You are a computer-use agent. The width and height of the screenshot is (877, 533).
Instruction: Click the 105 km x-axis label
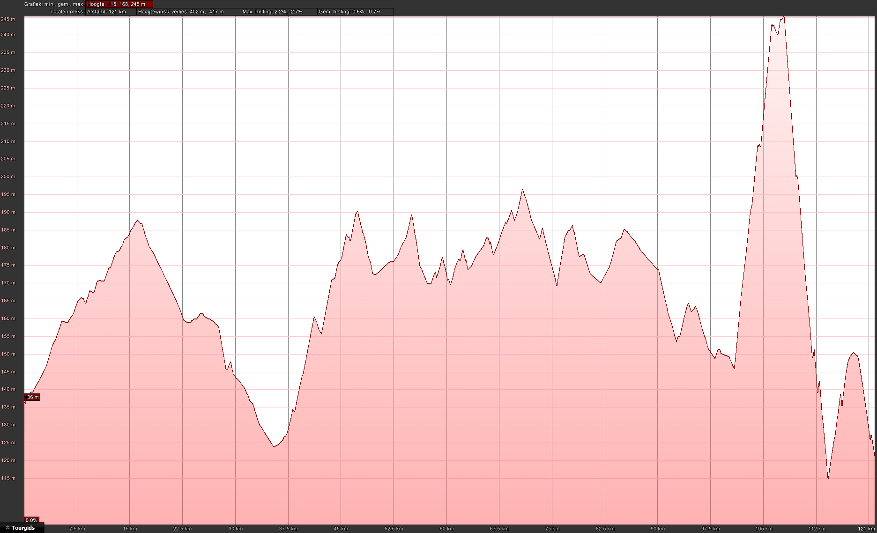[x=763, y=529]
